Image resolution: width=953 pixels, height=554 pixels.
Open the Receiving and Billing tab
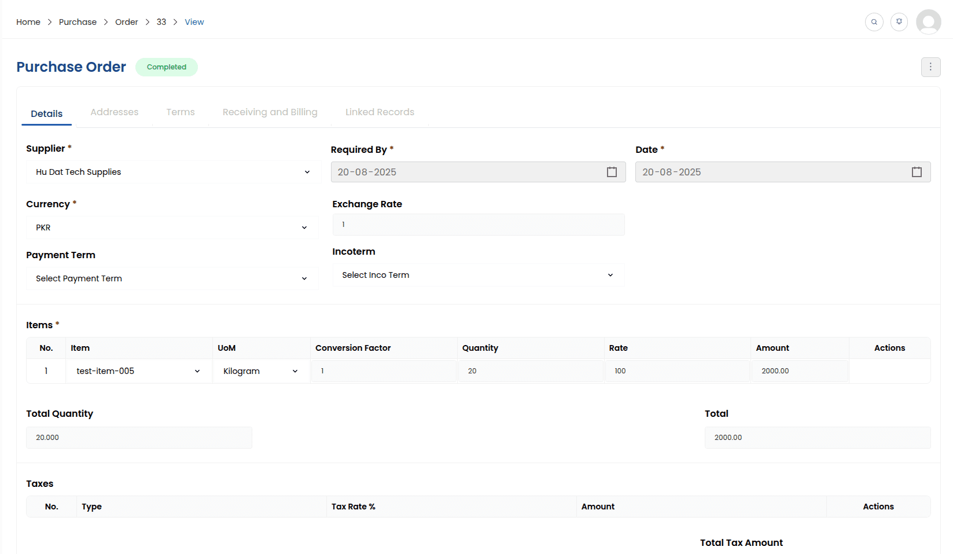pos(270,112)
